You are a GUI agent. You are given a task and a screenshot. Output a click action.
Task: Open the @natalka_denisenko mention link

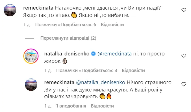tap(101, 82)
